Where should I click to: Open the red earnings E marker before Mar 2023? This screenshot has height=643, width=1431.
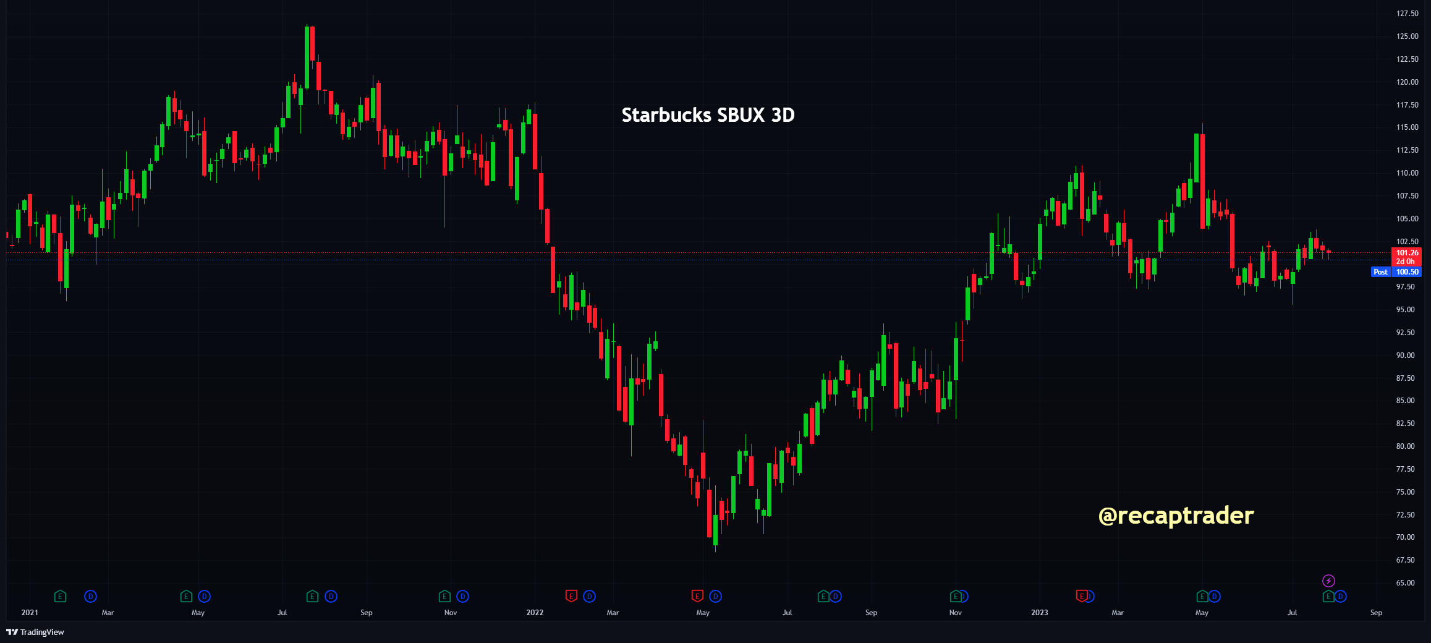(1081, 596)
